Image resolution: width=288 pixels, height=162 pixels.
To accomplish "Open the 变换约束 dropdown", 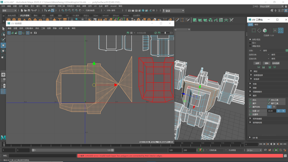I will coord(268,59).
